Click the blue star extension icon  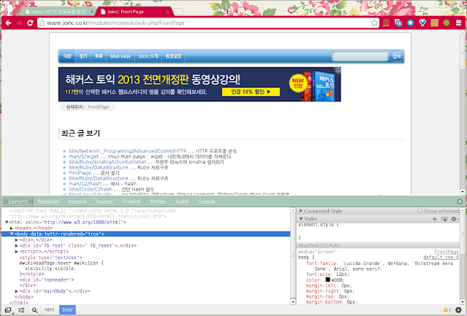410,23
